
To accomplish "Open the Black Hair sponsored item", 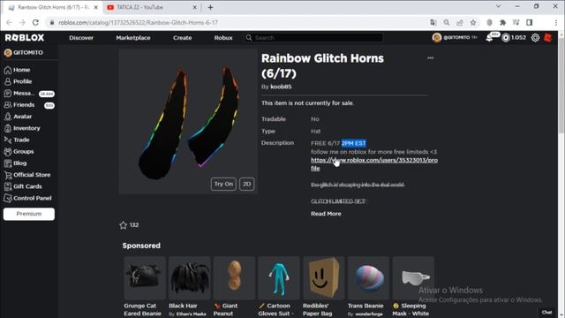I will pos(190,278).
